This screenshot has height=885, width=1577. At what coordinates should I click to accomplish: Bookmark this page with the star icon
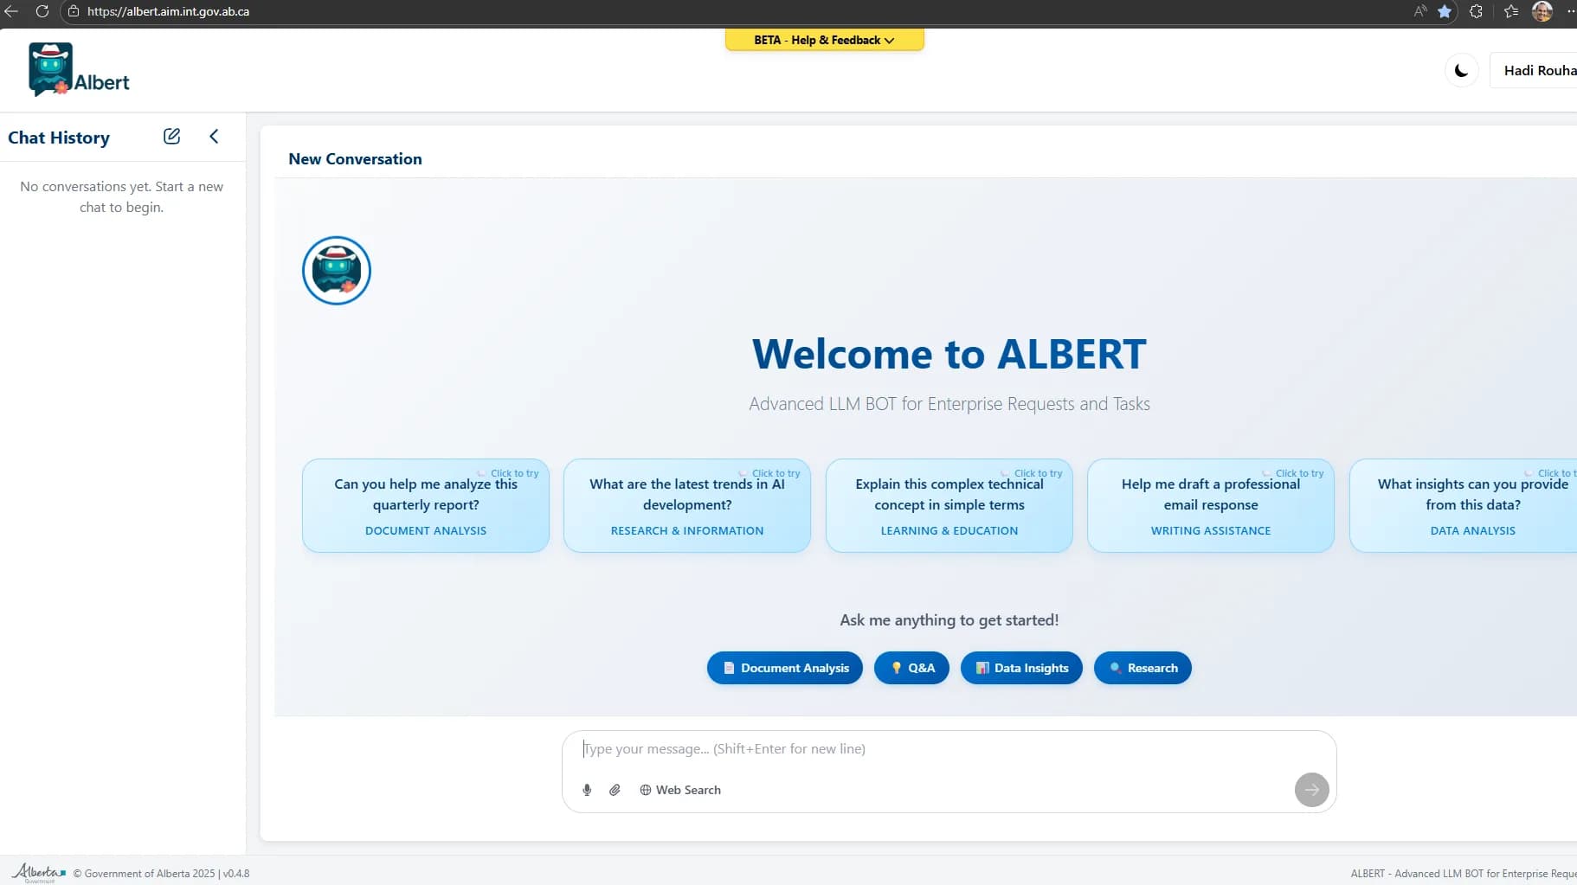pos(1444,12)
